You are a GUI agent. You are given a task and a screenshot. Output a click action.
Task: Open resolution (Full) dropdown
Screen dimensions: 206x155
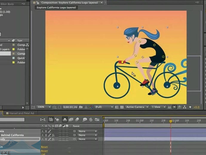tap(104, 107)
